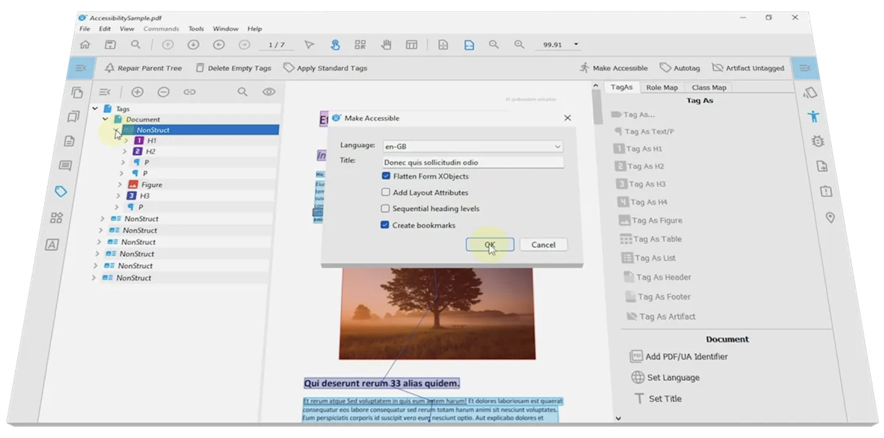Viewport: 884px width, 438px height.
Task: Go to first page using the up arrow
Action: 168,45
